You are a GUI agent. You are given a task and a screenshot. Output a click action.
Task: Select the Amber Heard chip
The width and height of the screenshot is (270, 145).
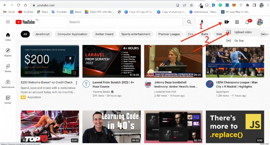(104, 34)
